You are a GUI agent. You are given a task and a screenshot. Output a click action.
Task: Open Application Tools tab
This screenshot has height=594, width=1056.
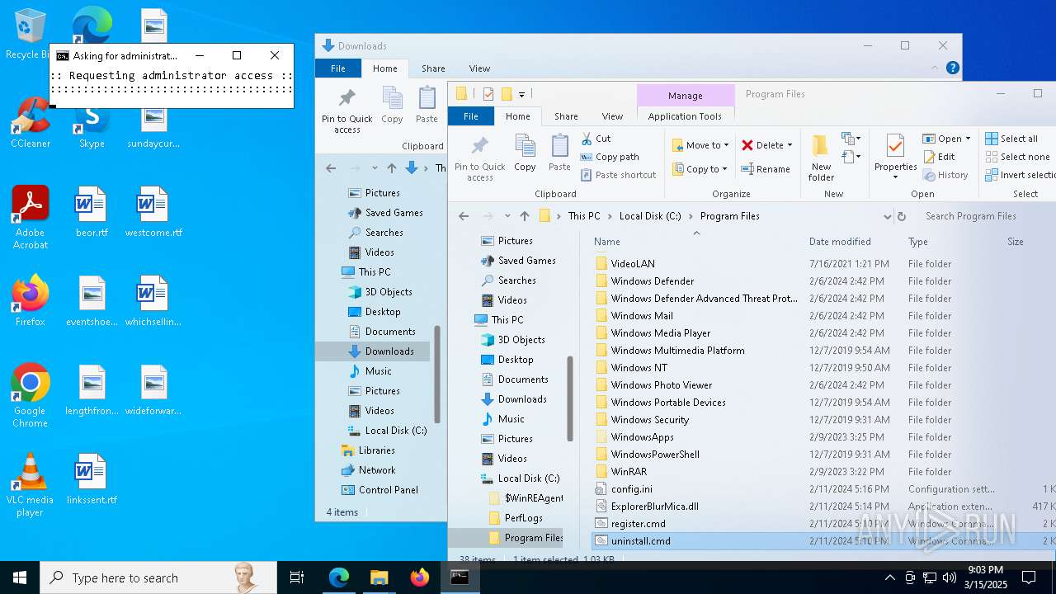coord(685,116)
